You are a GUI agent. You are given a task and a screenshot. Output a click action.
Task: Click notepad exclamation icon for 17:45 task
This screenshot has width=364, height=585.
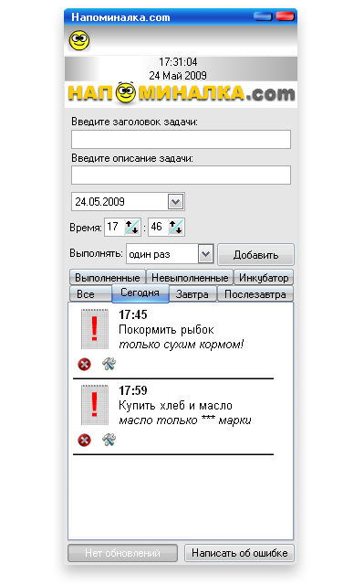click(95, 329)
